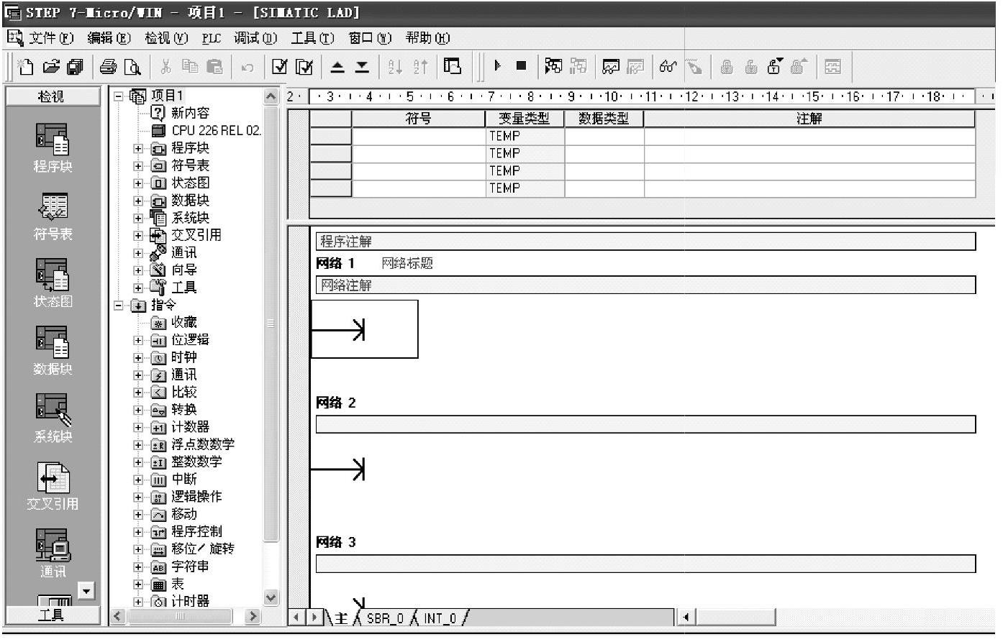This screenshot has width=1003, height=642.
Task: Open the 文件(F) menu
Action: coord(51,38)
